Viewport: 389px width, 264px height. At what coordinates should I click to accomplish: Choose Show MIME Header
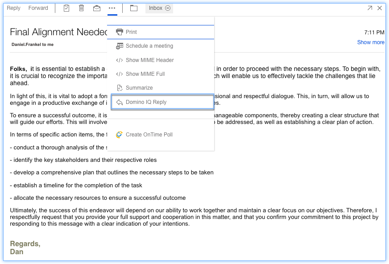[161, 60]
